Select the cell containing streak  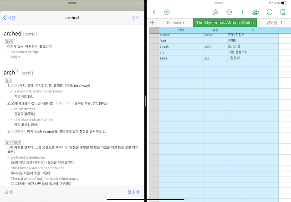tap(181, 46)
